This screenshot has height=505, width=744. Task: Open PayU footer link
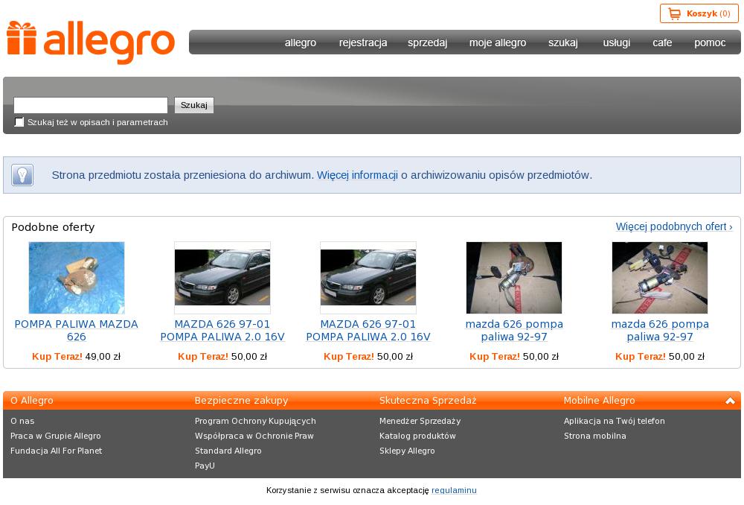pyautogui.click(x=205, y=466)
